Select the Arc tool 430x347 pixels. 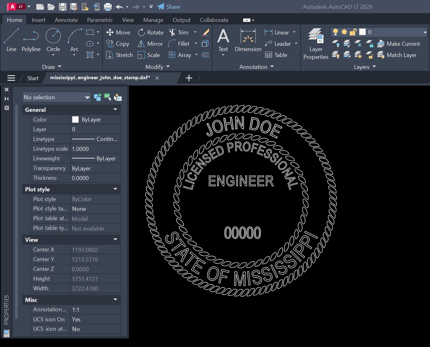(74, 40)
